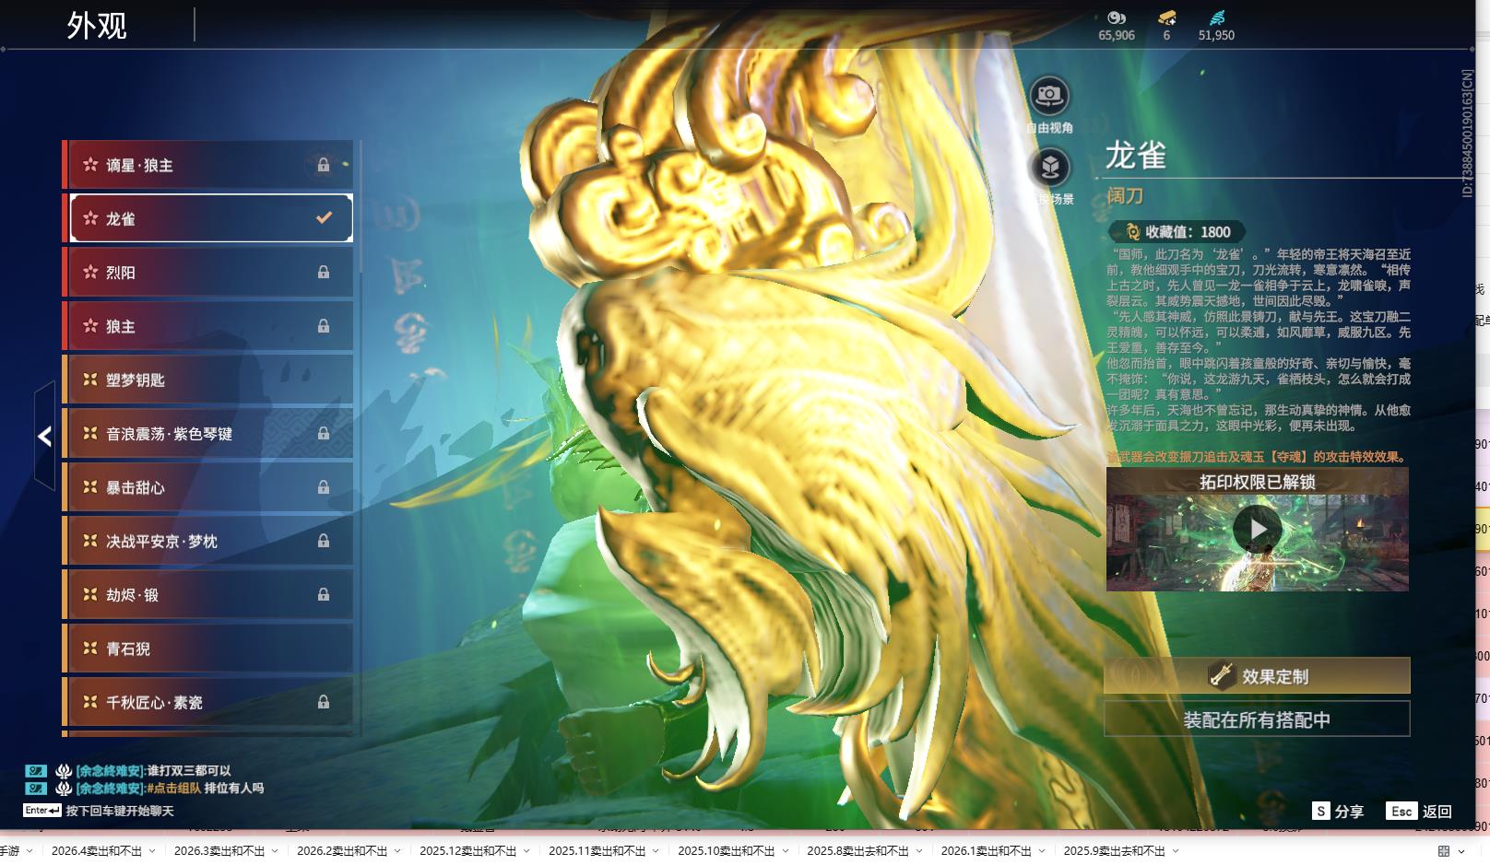Open dropdown arrow on 2026.4卖出和不出 sheet tab
This screenshot has width=1490, height=865.
[x=152, y=851]
